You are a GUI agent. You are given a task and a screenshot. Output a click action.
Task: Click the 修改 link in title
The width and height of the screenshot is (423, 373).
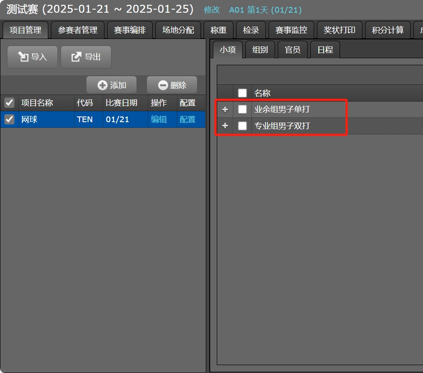tap(212, 10)
